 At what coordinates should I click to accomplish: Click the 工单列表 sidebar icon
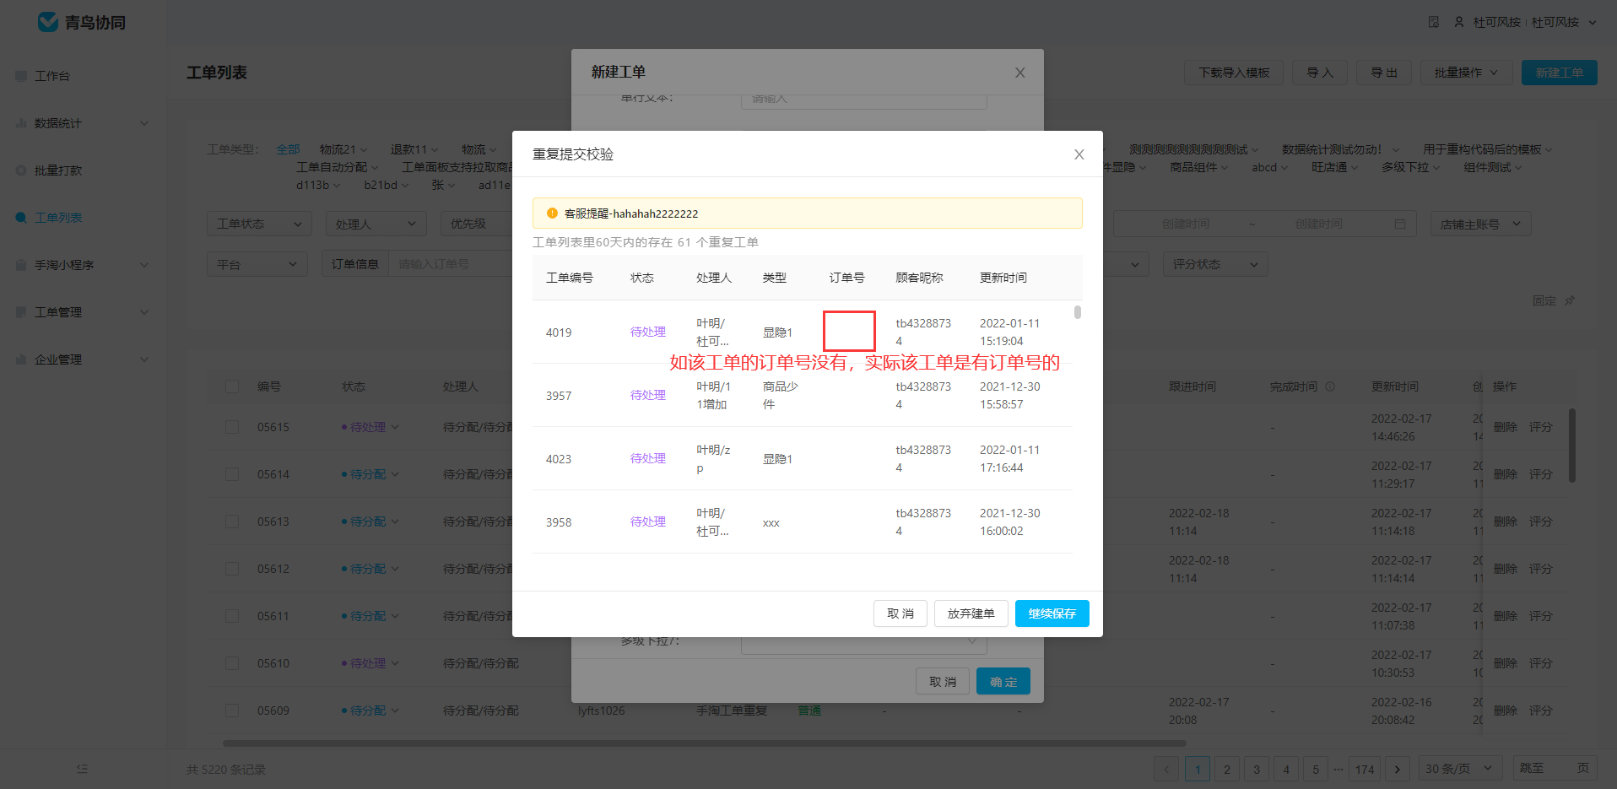[21, 218]
